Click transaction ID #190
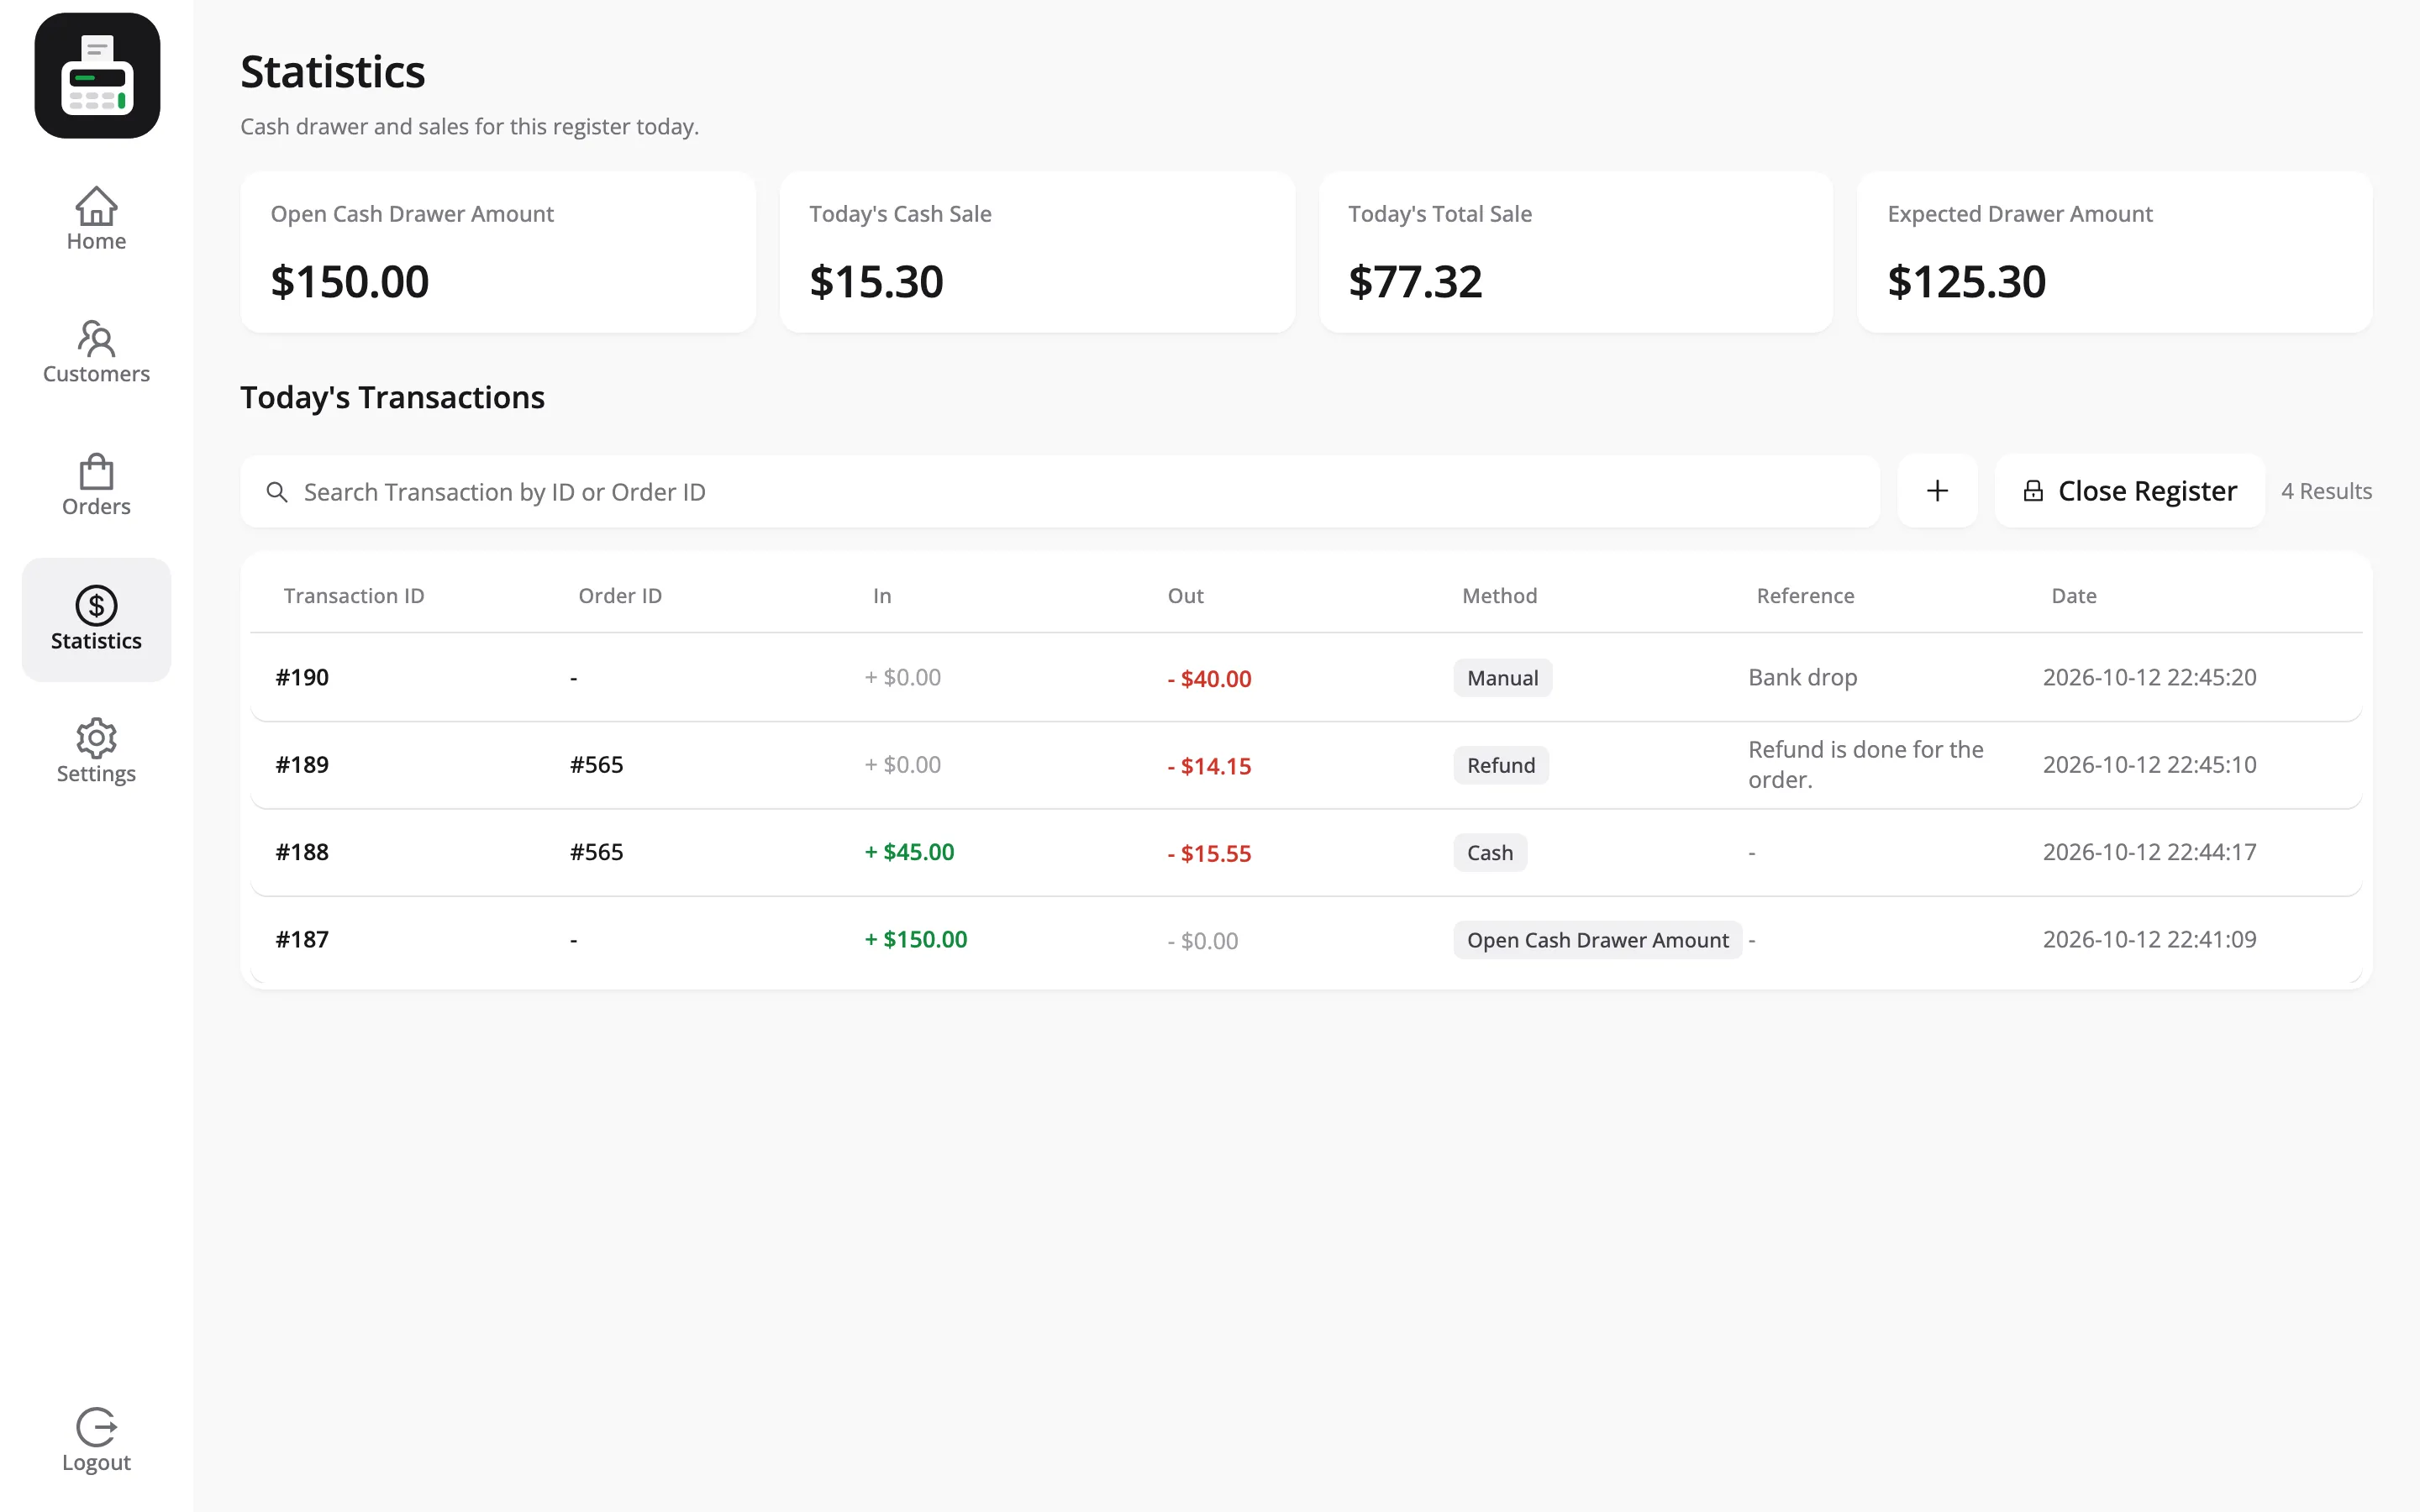Viewport: 2420px width, 1512px height. (x=302, y=677)
